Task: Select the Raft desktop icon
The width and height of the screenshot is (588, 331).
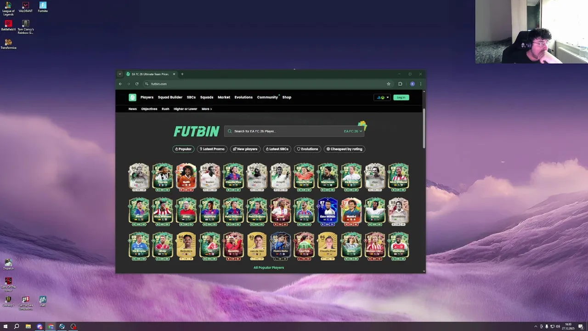Action: [x=43, y=302]
